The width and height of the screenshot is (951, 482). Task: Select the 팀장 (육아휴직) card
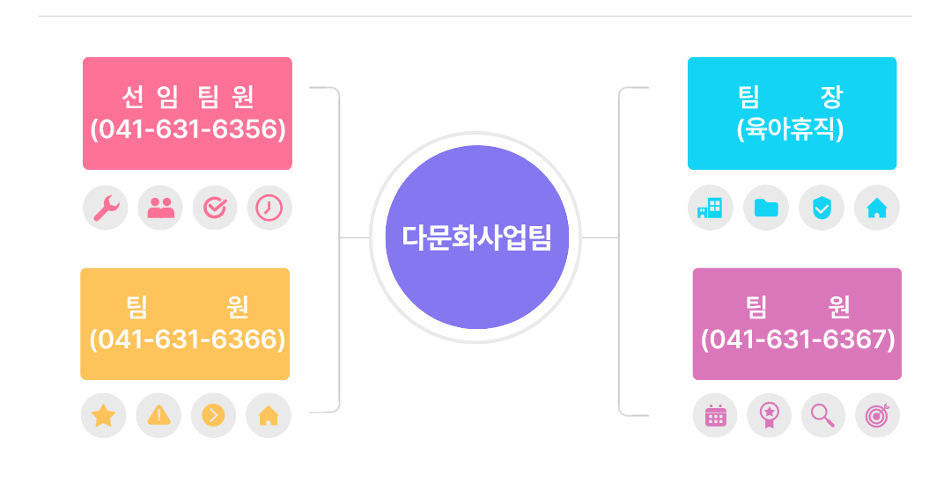pos(792,113)
